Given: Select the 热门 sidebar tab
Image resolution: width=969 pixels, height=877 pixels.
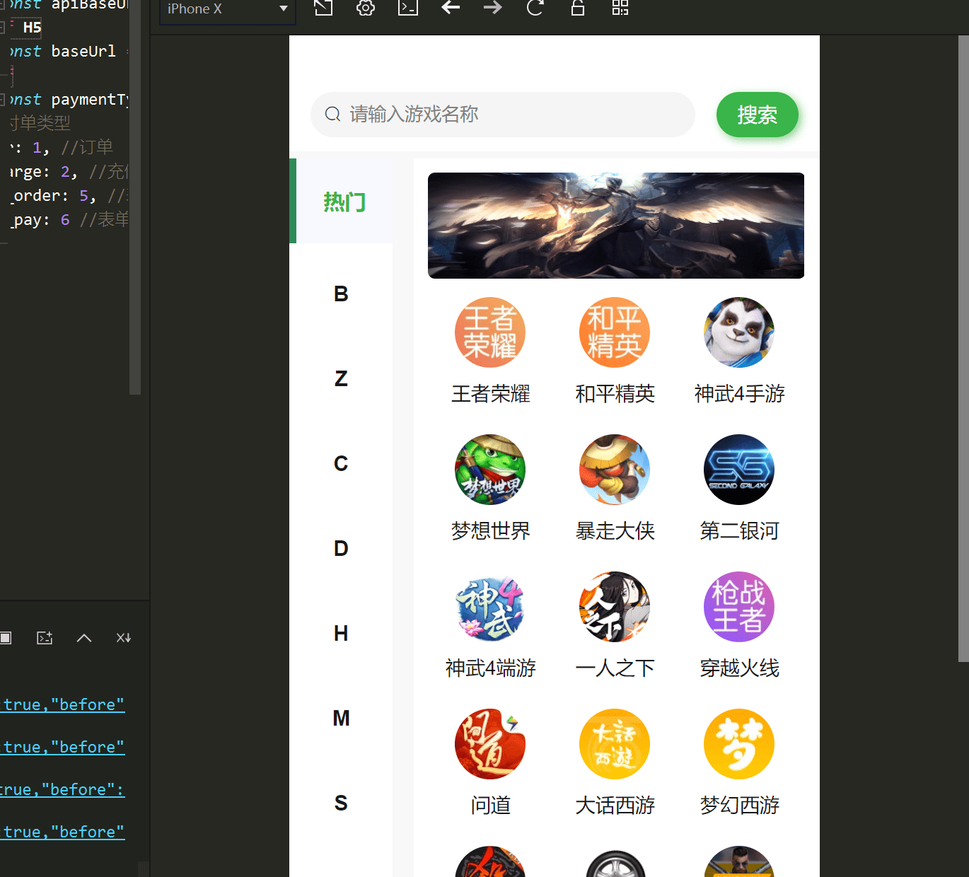Looking at the screenshot, I should coord(343,201).
